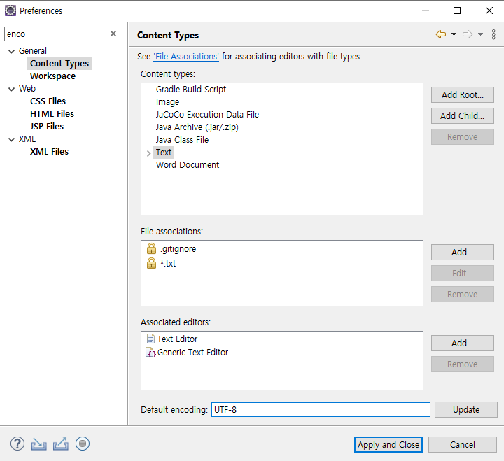504x461 pixels.
Task: Open the view menu with three dots
Action: (x=493, y=34)
